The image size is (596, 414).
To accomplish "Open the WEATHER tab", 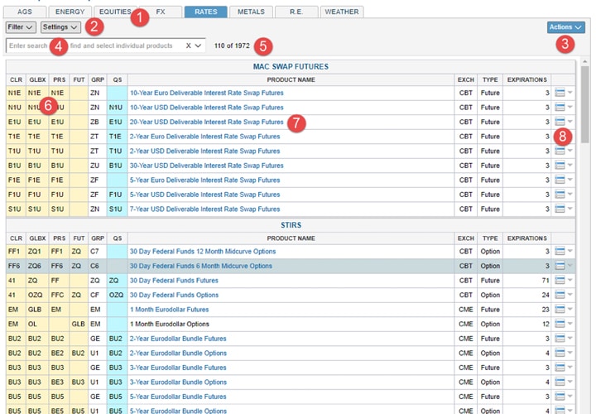I will click(342, 12).
